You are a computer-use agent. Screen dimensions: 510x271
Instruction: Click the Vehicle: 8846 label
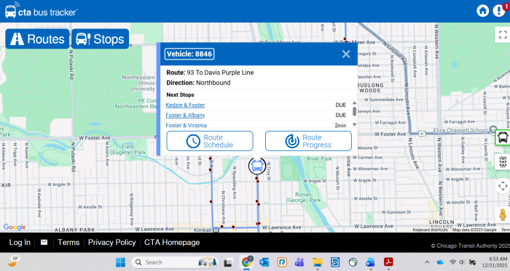click(x=189, y=54)
